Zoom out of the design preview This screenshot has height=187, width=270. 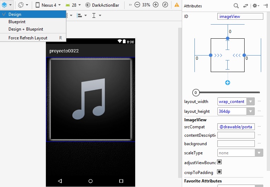click(x=137, y=5)
